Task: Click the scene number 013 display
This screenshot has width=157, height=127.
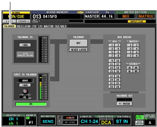Action: coord(37,16)
